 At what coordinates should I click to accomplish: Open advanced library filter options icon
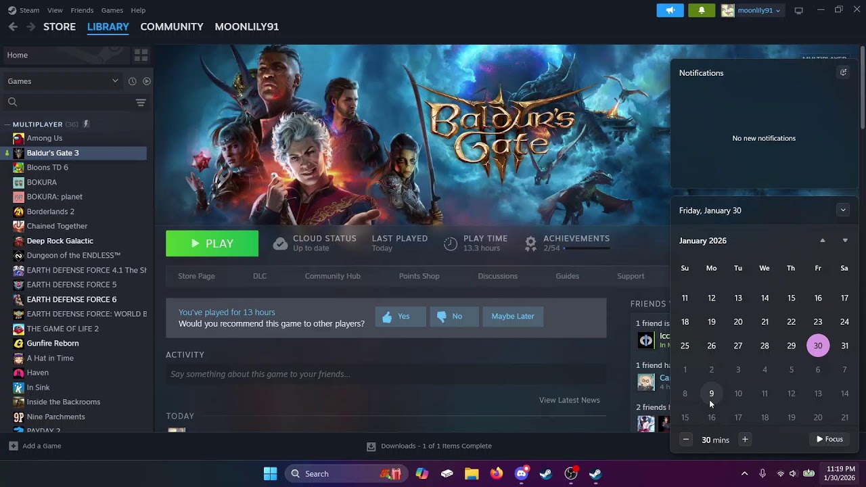tap(141, 102)
